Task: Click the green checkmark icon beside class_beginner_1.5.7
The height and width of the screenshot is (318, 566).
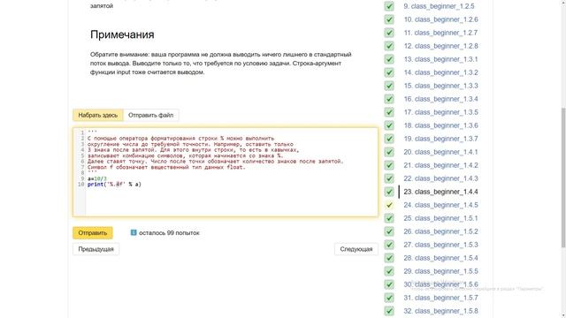Action: point(389,298)
